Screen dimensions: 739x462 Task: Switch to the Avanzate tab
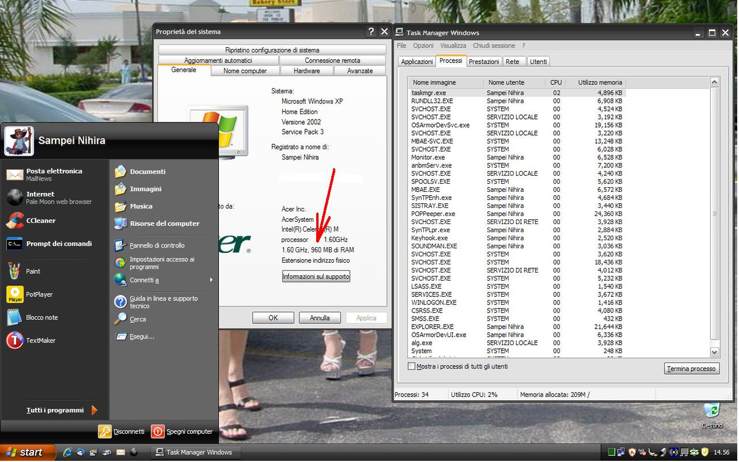[360, 71]
